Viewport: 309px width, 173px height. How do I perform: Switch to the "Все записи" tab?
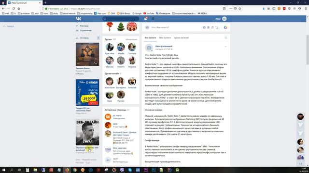[x=150, y=37]
